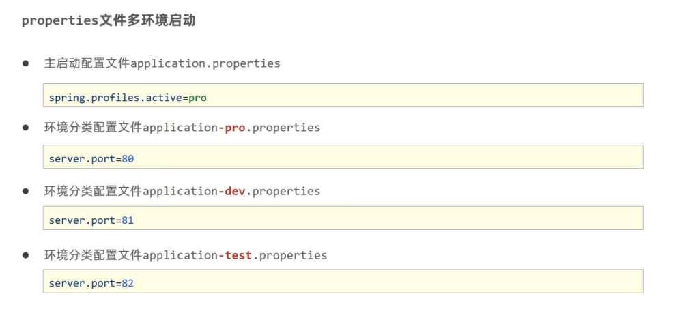Select the green "pro" value in code
Viewport: 699px width, 320px height.
197,98
